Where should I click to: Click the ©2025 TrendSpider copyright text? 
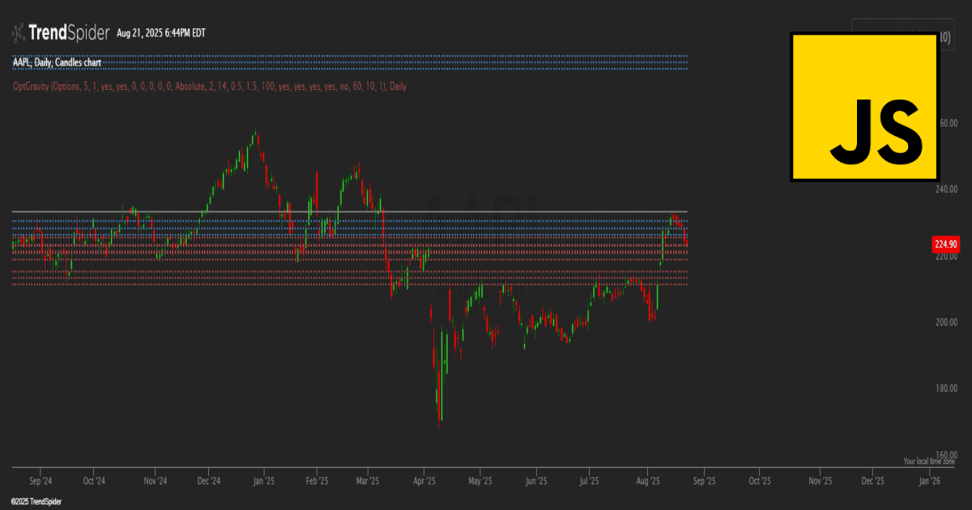[x=36, y=502]
